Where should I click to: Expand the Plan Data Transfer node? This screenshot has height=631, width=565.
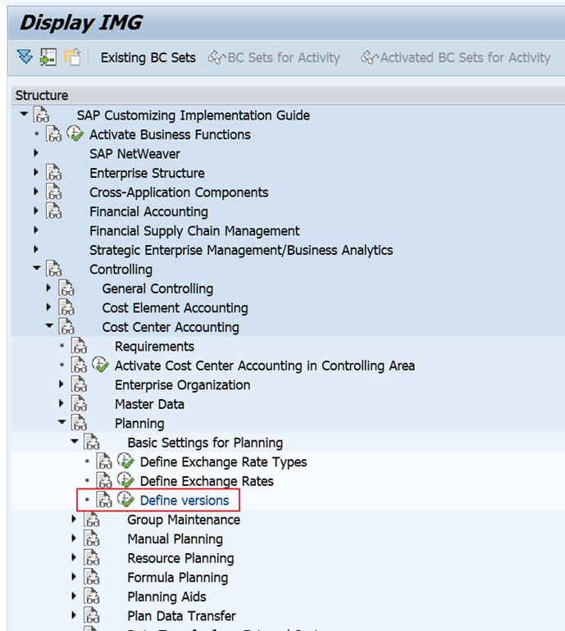pyautogui.click(x=73, y=615)
